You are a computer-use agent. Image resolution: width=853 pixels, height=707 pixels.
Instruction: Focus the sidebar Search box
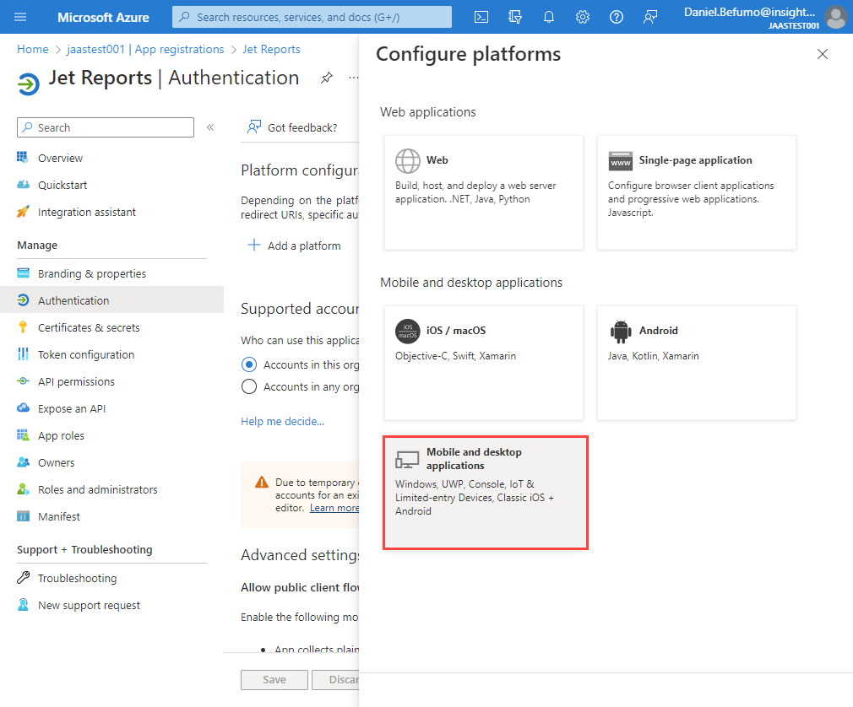(x=106, y=127)
